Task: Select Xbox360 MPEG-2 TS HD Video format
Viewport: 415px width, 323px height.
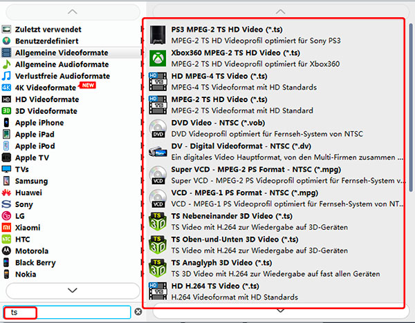Action: 275,58
